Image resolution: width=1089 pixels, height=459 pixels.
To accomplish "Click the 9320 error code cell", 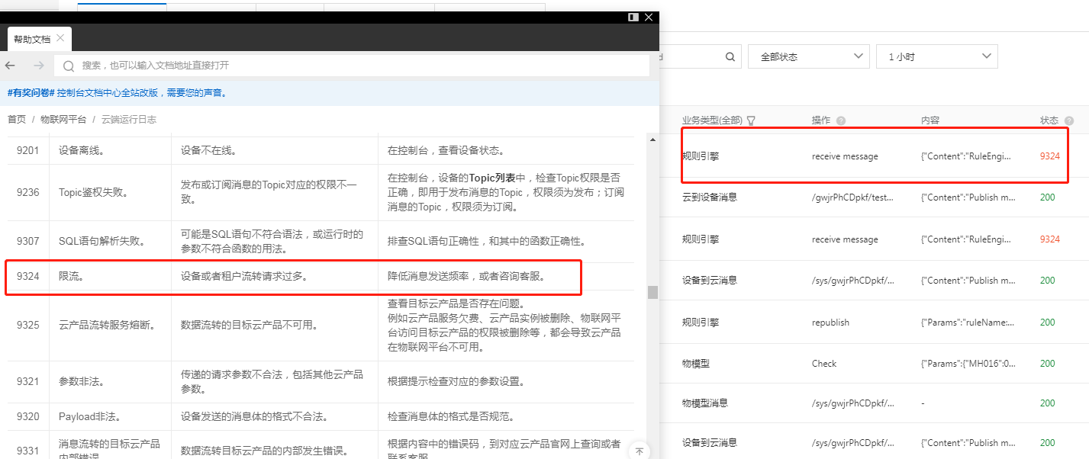I will [27, 417].
